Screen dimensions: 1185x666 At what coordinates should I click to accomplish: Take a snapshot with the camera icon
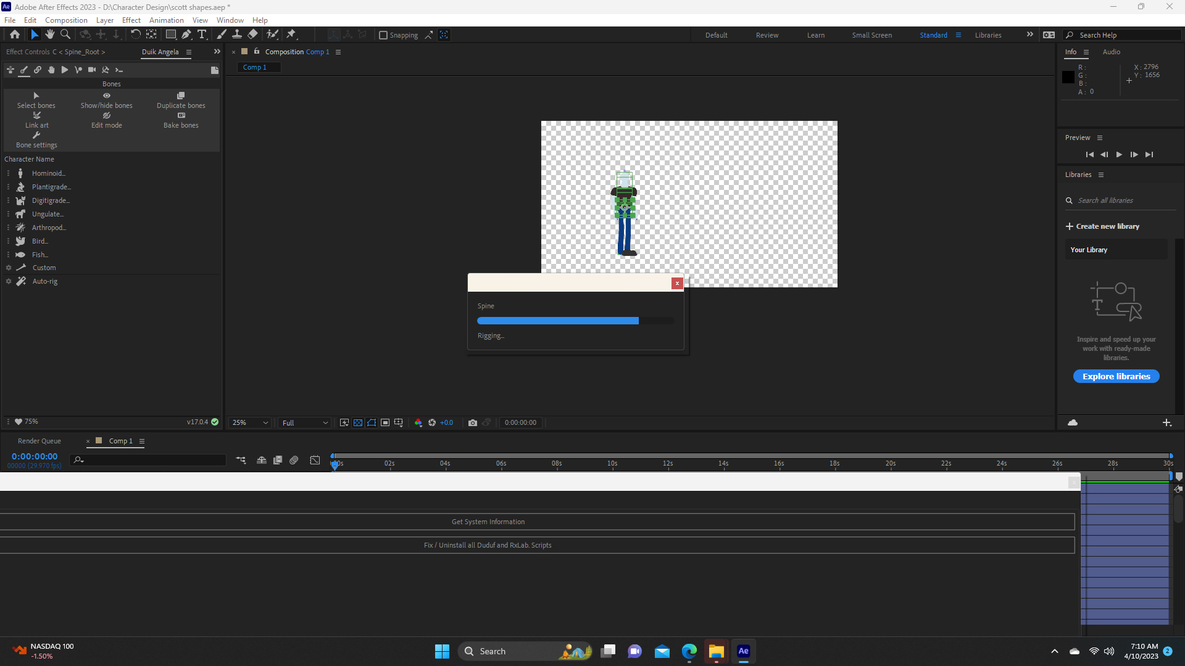click(473, 422)
